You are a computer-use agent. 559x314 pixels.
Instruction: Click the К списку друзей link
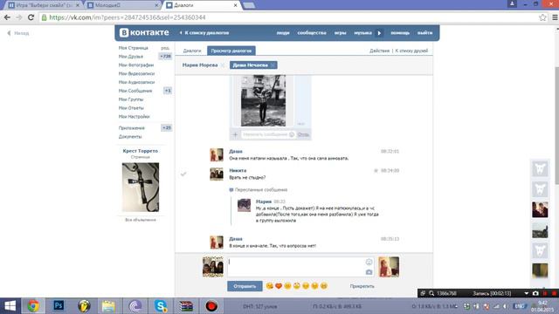click(x=411, y=51)
